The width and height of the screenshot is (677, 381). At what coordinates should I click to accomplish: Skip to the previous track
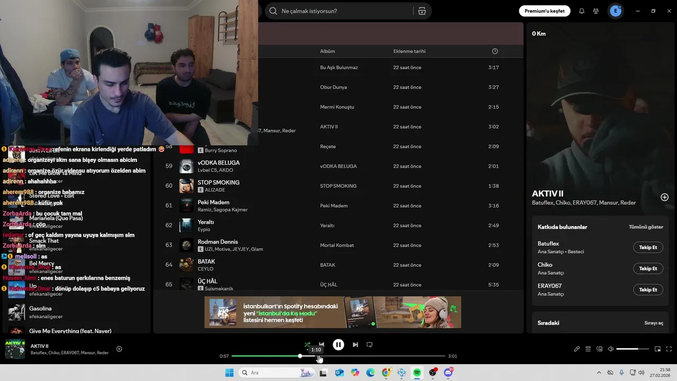(322, 344)
